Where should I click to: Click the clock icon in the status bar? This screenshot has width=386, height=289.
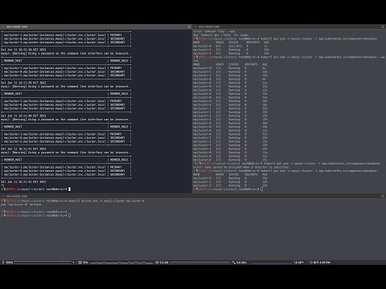click(311, 263)
